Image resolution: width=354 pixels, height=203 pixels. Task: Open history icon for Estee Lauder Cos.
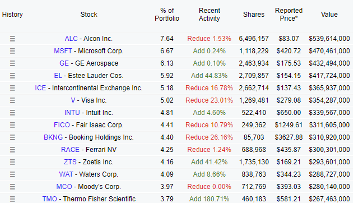coord(12,76)
